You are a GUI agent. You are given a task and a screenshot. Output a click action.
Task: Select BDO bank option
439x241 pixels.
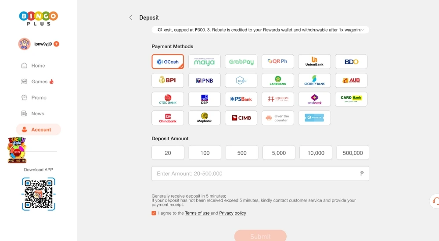tap(351, 61)
